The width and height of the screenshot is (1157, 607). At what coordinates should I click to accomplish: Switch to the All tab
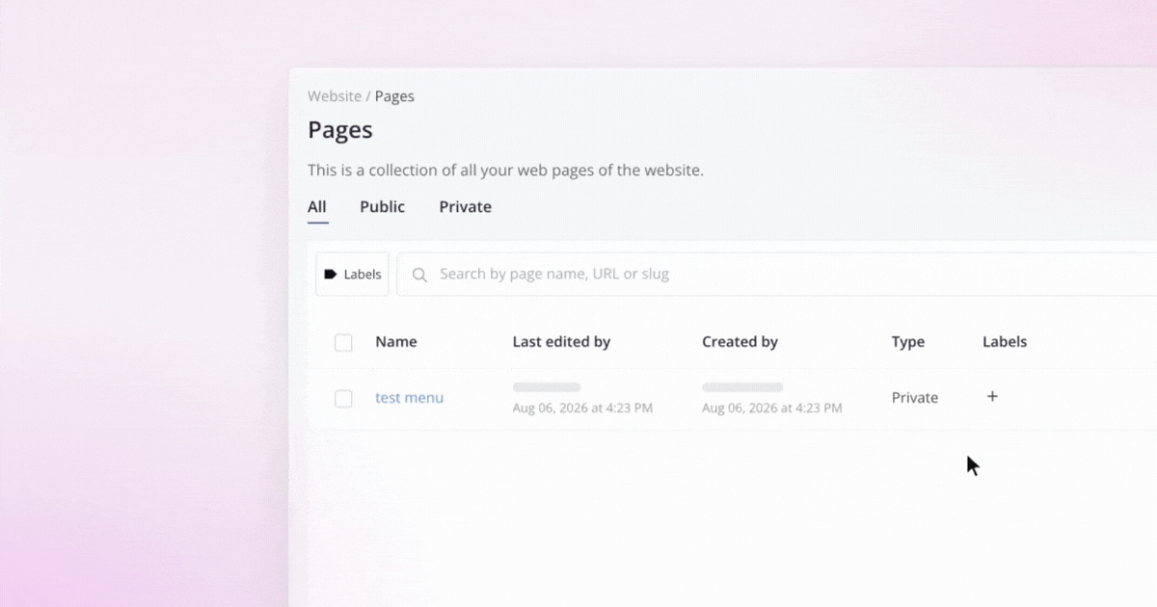point(317,207)
